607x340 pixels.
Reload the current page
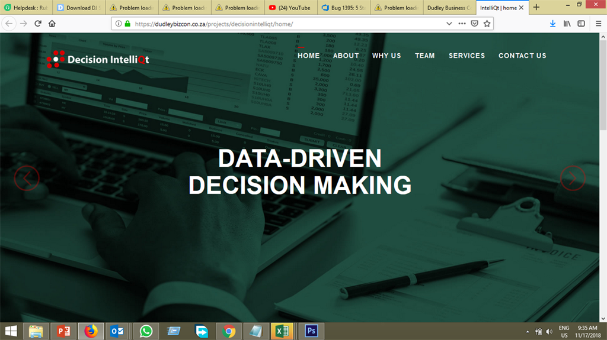(x=38, y=24)
